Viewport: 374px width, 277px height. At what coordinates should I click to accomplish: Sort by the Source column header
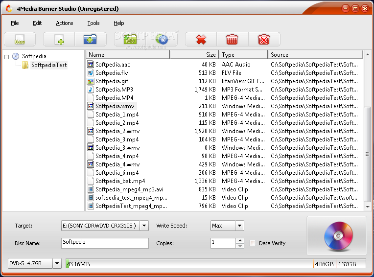point(315,55)
